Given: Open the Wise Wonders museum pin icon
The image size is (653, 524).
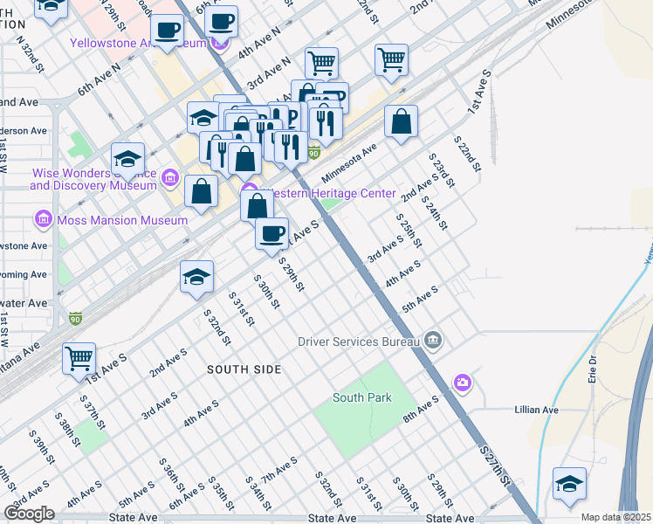Looking at the screenshot, I should tap(171, 180).
